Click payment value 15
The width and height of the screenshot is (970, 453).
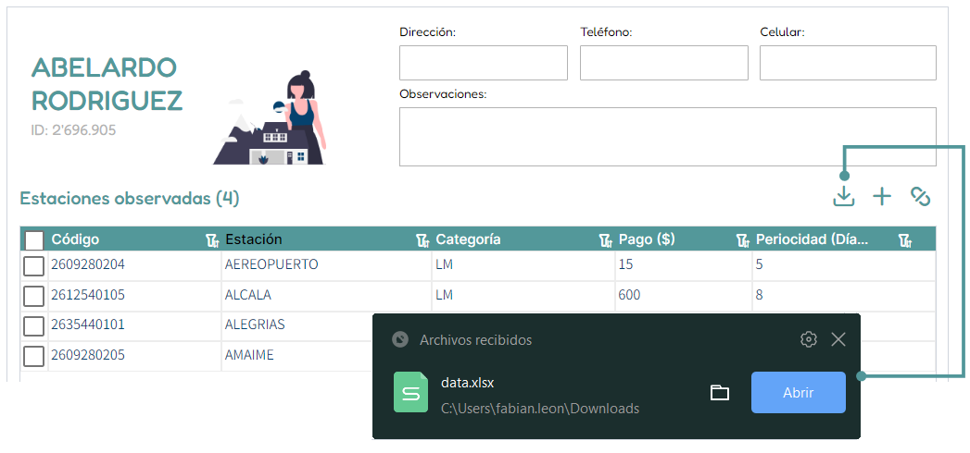(x=625, y=264)
